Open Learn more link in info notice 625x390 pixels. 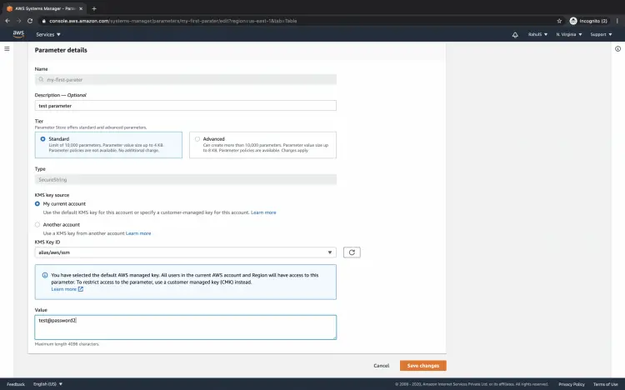click(67, 289)
